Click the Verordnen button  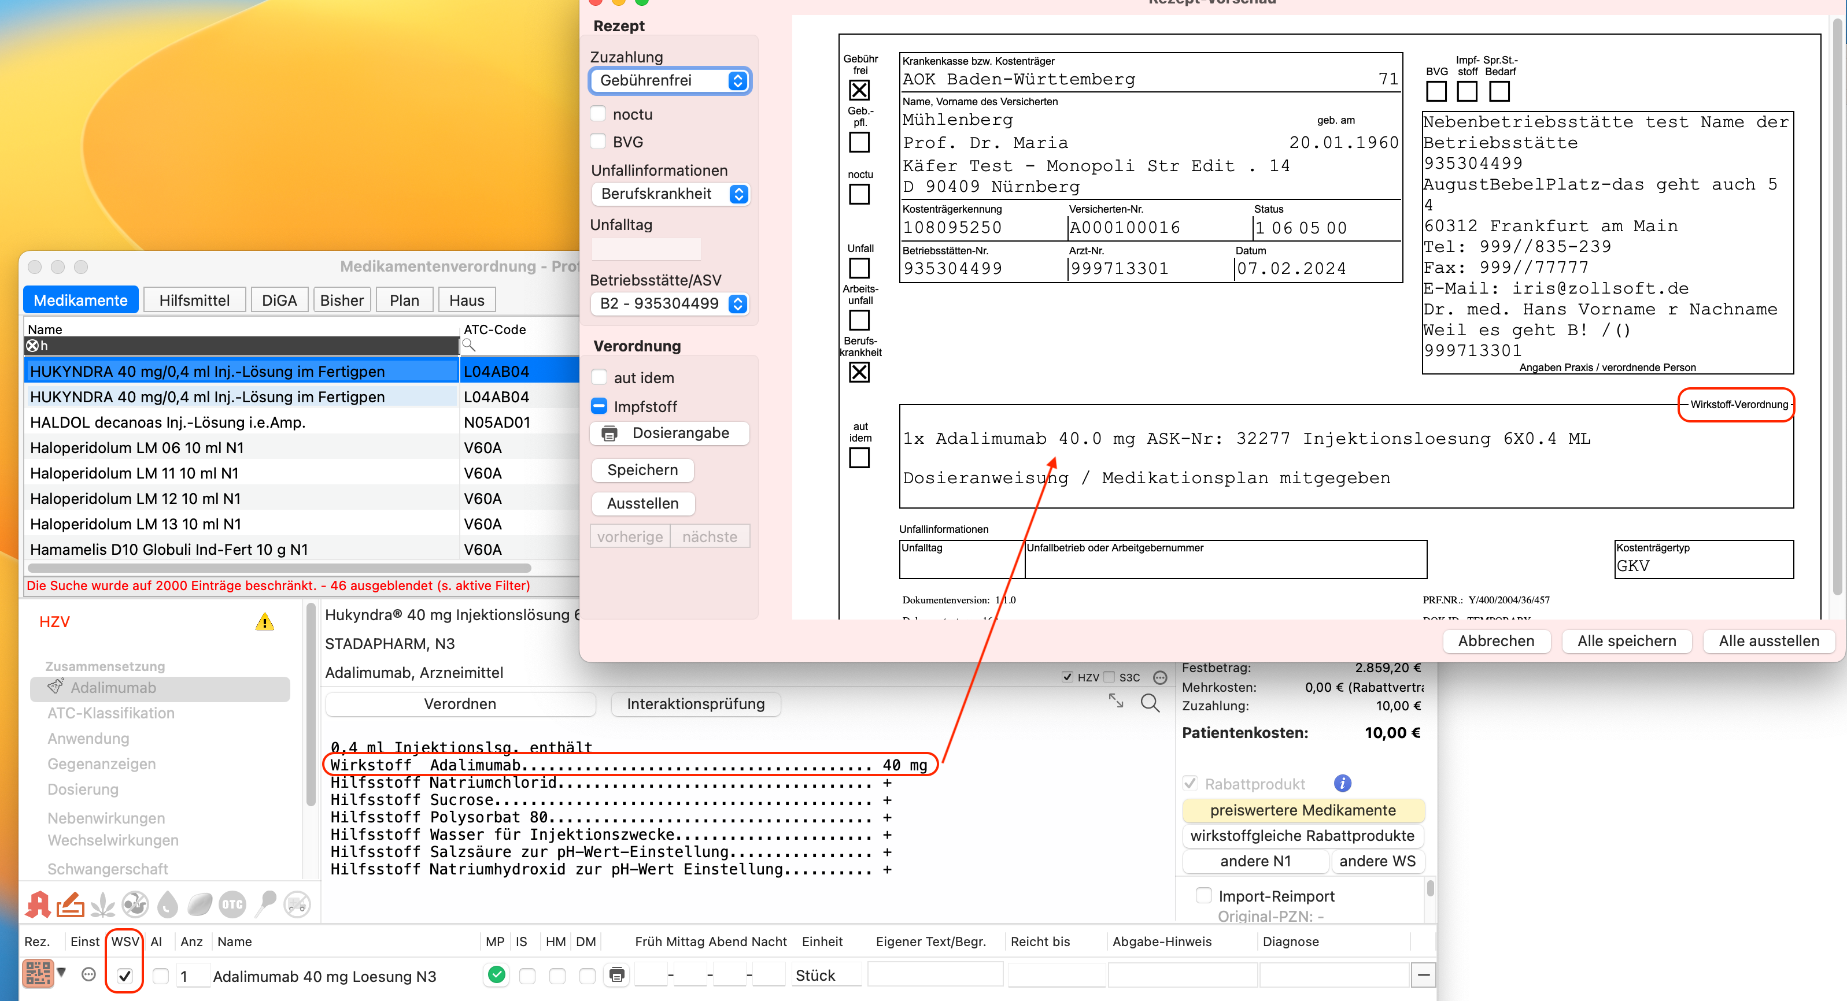pos(460,703)
